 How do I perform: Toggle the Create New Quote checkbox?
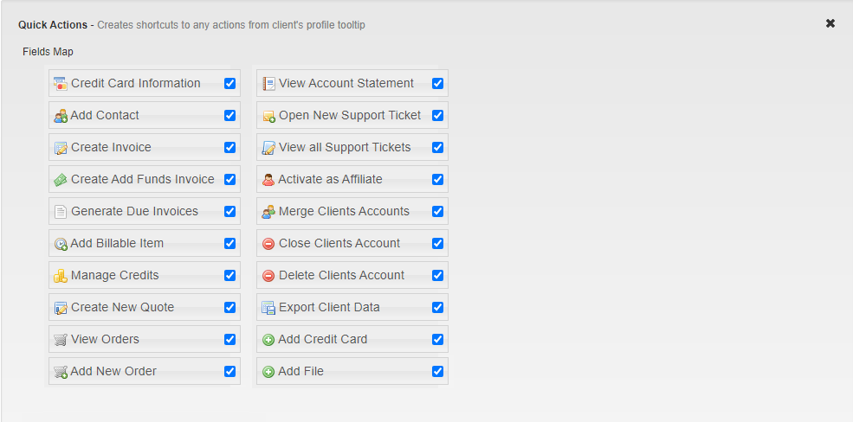click(230, 307)
